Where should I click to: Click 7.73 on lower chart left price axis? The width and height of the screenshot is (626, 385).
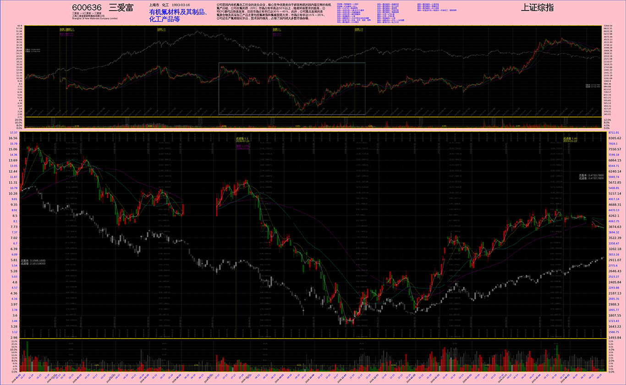coord(14,227)
